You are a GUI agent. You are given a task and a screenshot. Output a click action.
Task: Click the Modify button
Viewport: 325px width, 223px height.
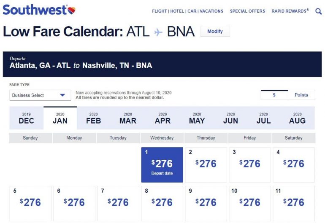pos(215,32)
